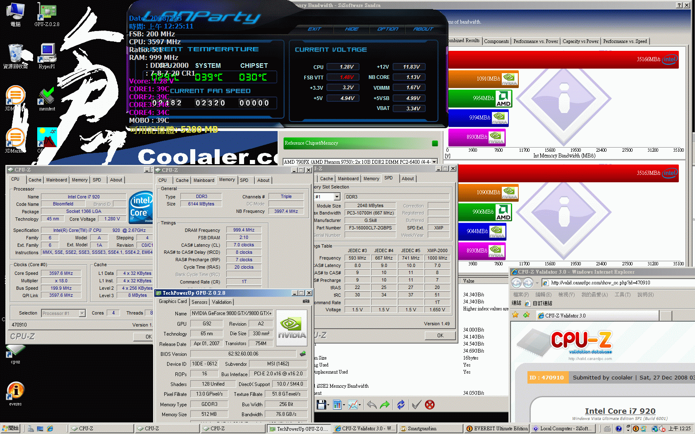The height and width of the screenshot is (434, 695).
Task: Select Performance vs. Power tab in Sandra
Action: 535,41
